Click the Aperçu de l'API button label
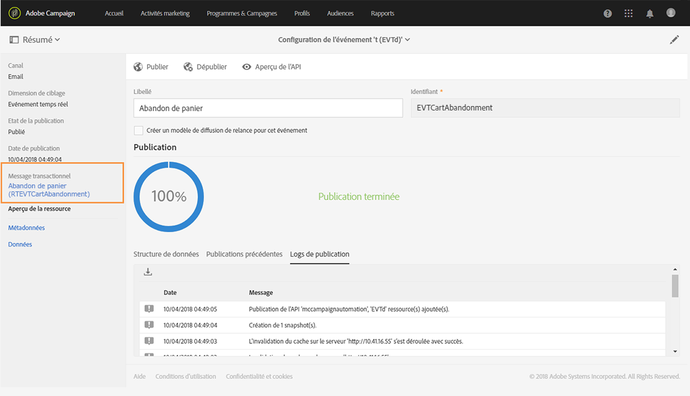690x396 pixels. 278,67
